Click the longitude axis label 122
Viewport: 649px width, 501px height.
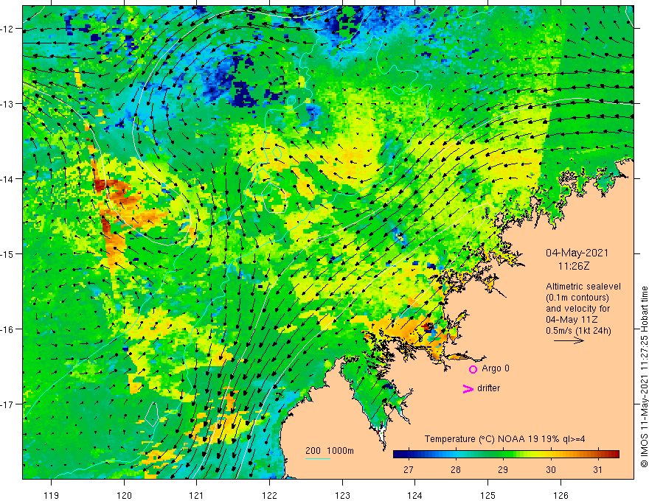269,495
